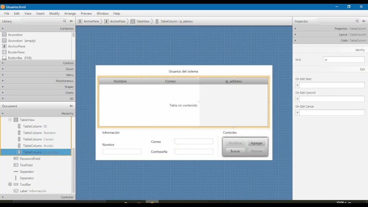
Task: Click first AnchorPane breadcrumb icon
Action: point(80,21)
